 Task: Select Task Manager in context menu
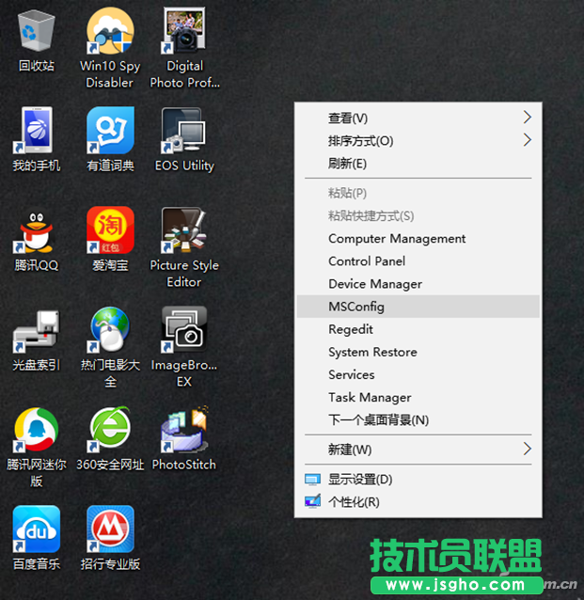[370, 397]
